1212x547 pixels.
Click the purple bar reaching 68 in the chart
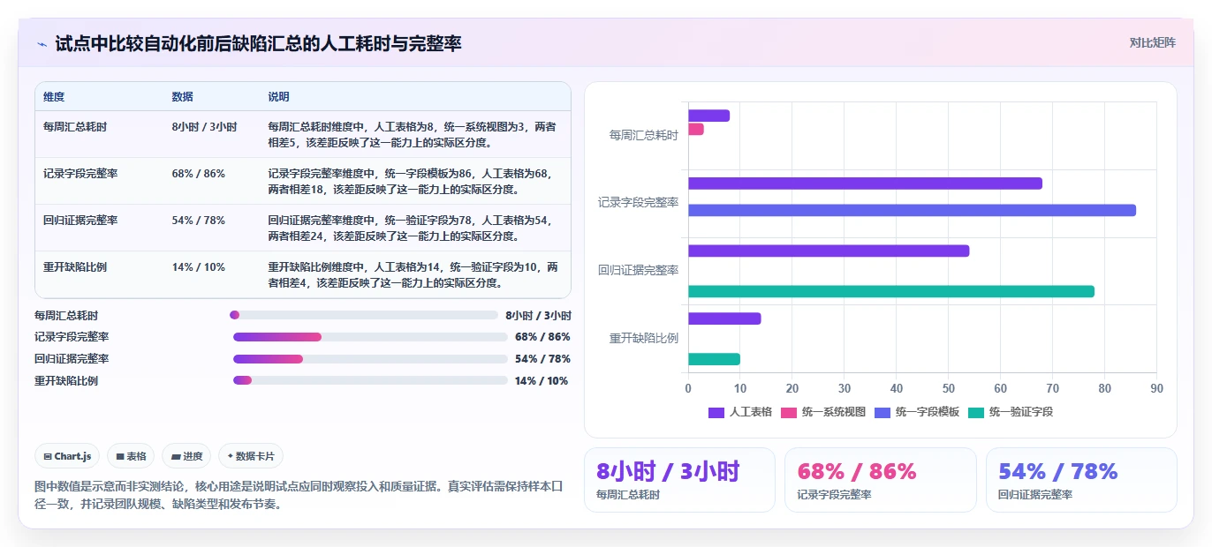(x=865, y=184)
